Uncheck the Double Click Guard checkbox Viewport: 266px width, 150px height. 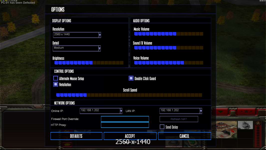[x=131, y=78]
